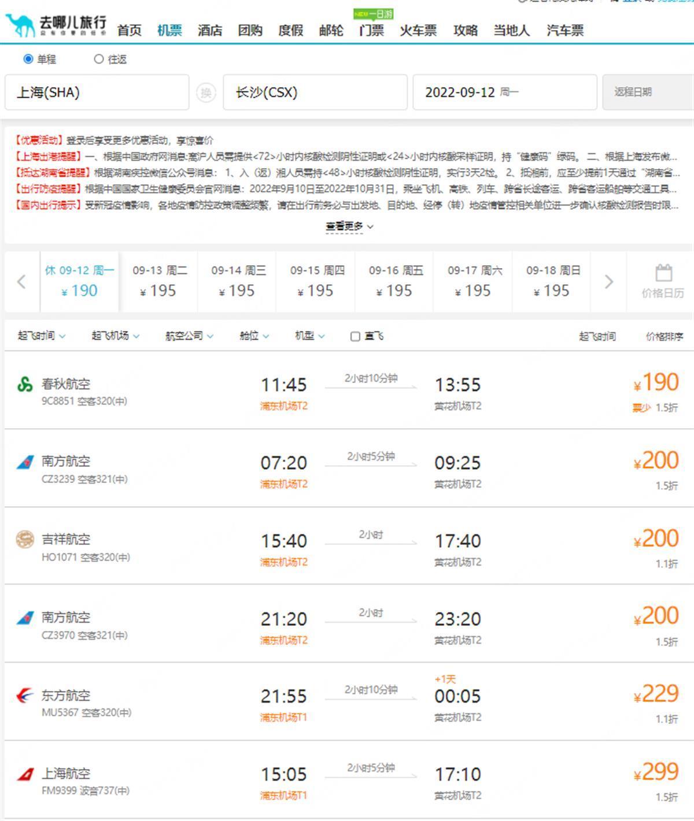
Task: Click China Southern logo on CZ3970 row
Action: (x=25, y=618)
